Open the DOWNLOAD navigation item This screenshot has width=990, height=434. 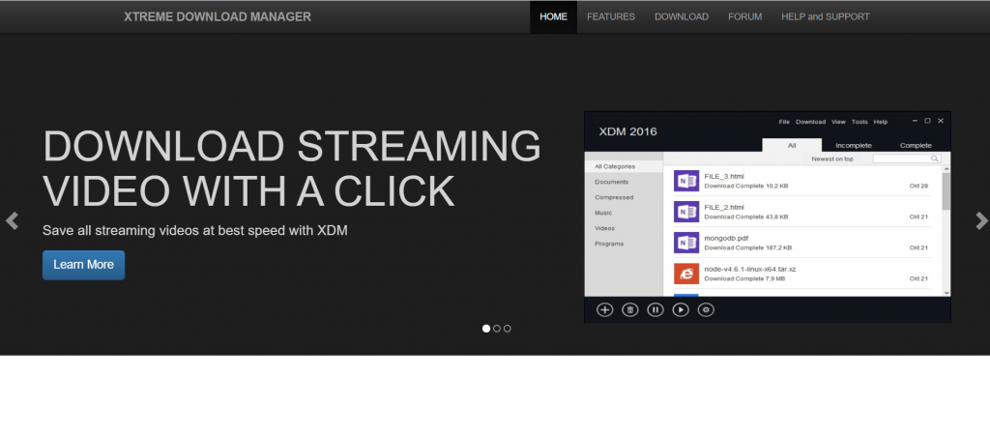coord(682,17)
